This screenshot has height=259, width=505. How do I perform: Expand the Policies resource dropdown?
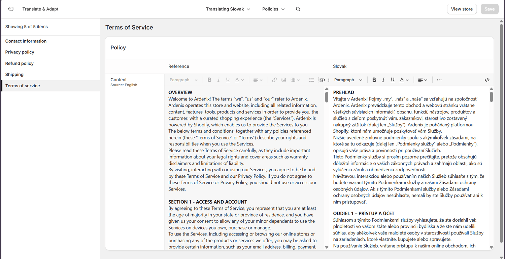[x=273, y=9]
